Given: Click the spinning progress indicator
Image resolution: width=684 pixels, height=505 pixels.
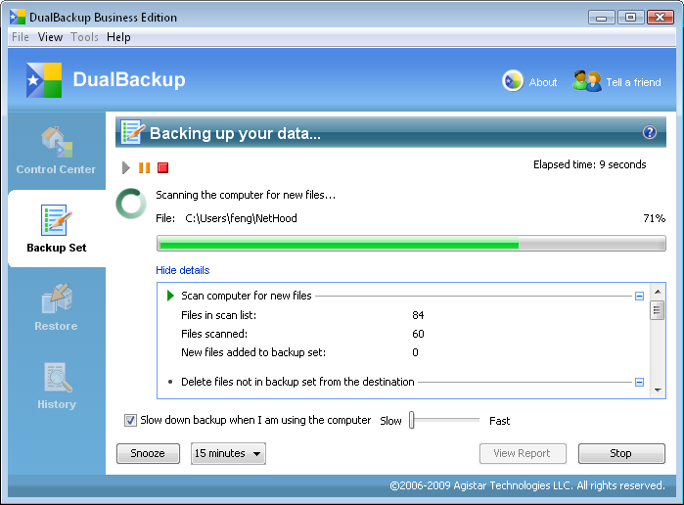Looking at the screenshot, I should coord(131,204).
